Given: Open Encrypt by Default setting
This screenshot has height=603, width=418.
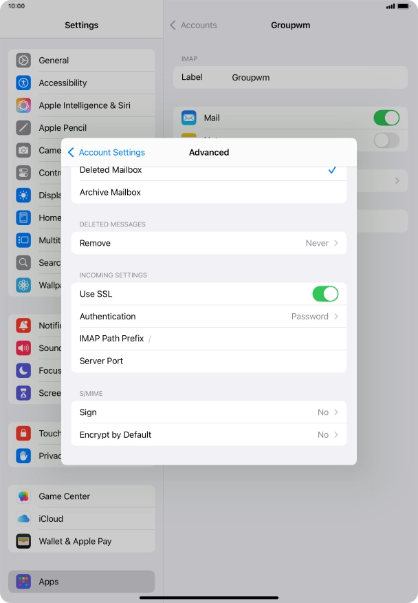Looking at the screenshot, I should 208,435.
